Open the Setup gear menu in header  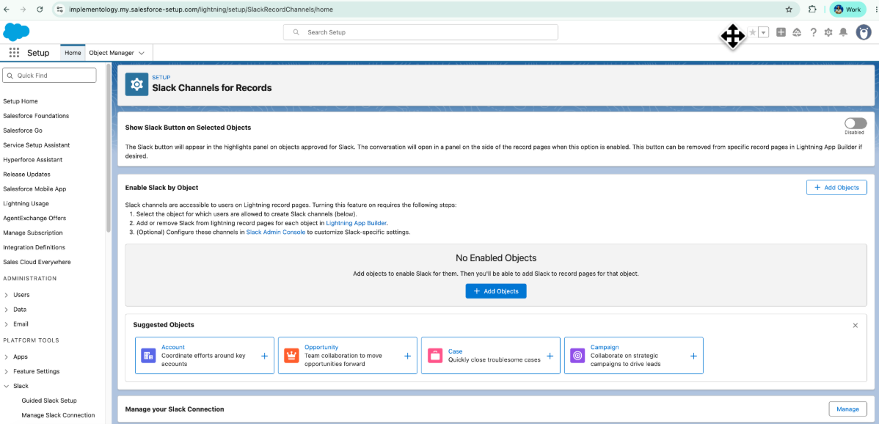click(828, 32)
